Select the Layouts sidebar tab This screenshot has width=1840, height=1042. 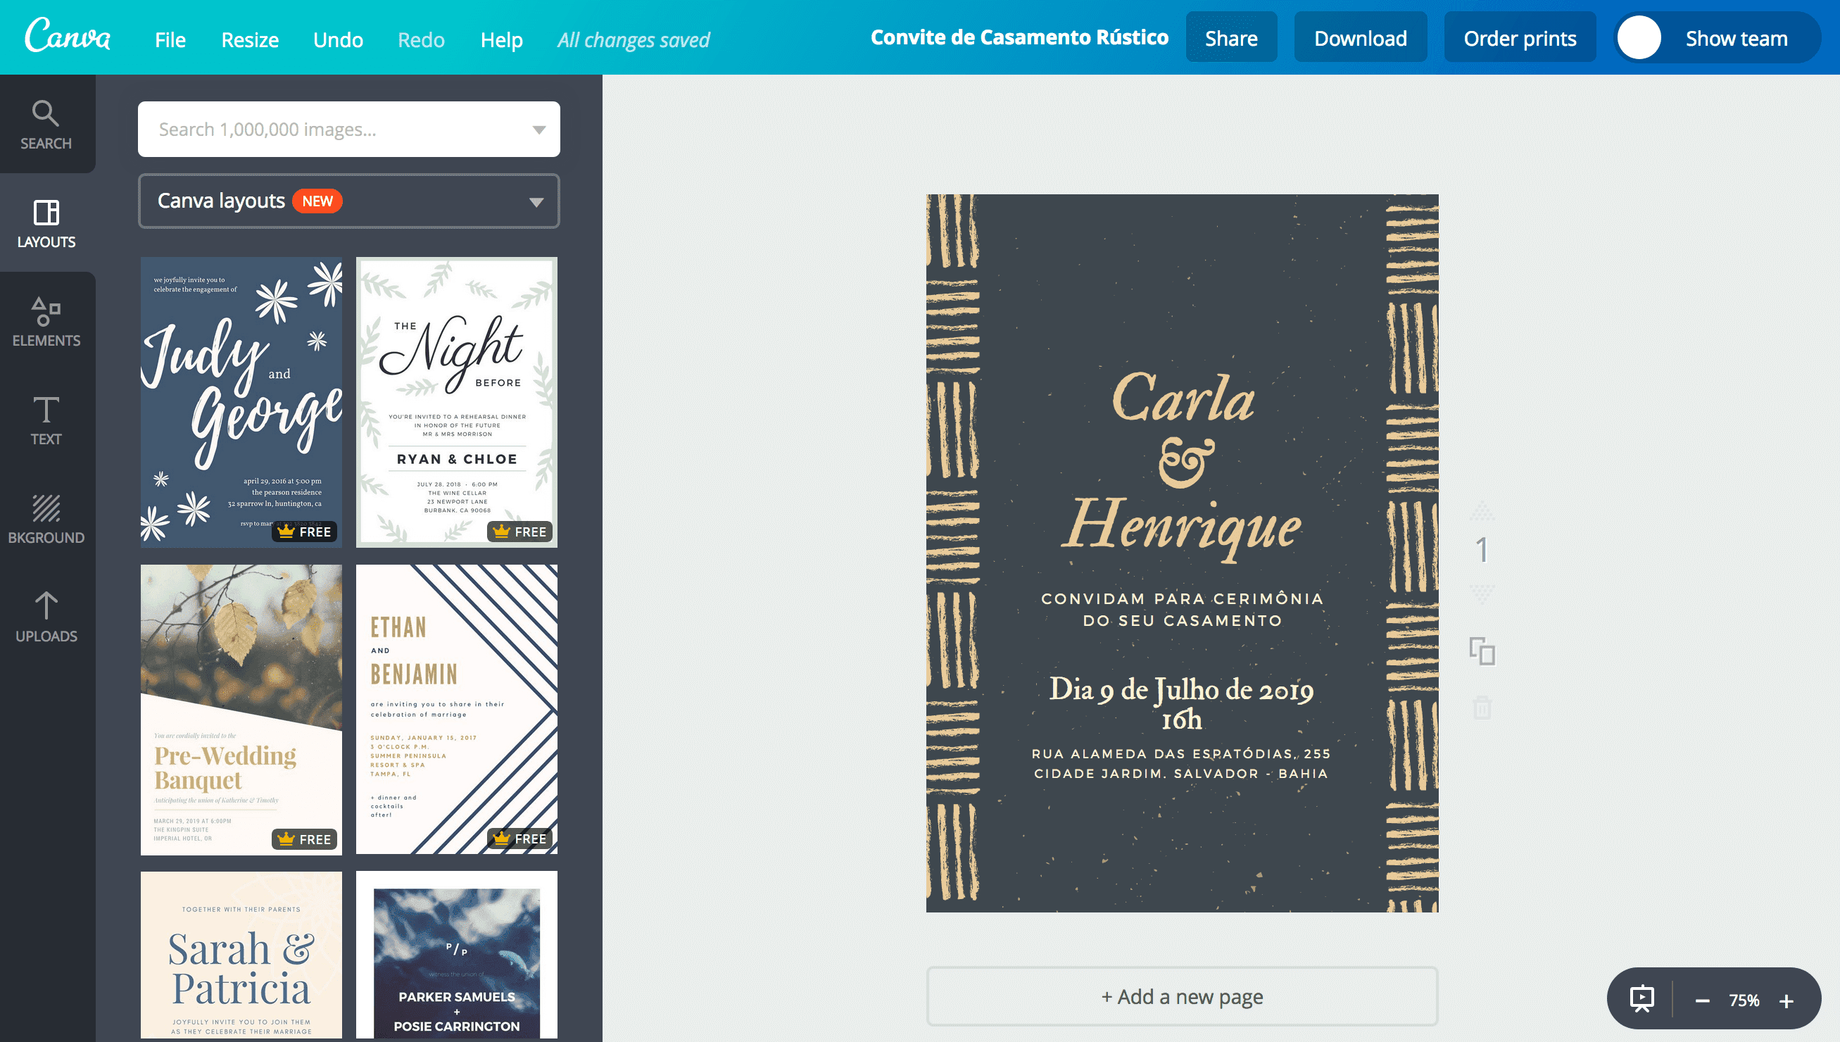pos(46,223)
